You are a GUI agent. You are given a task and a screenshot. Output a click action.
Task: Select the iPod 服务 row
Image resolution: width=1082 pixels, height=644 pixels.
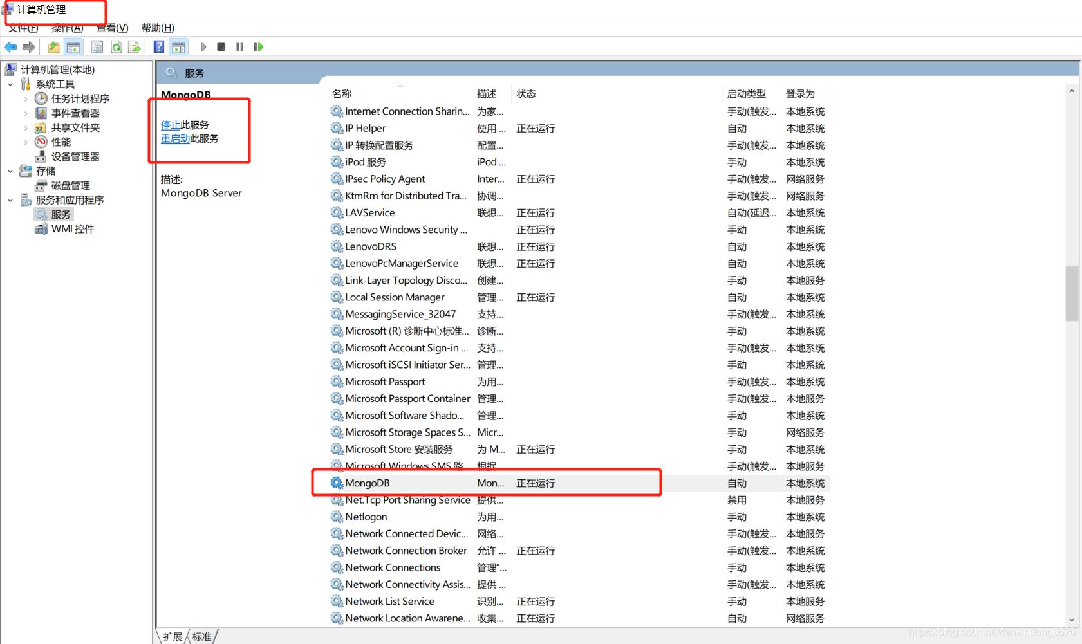(579, 162)
